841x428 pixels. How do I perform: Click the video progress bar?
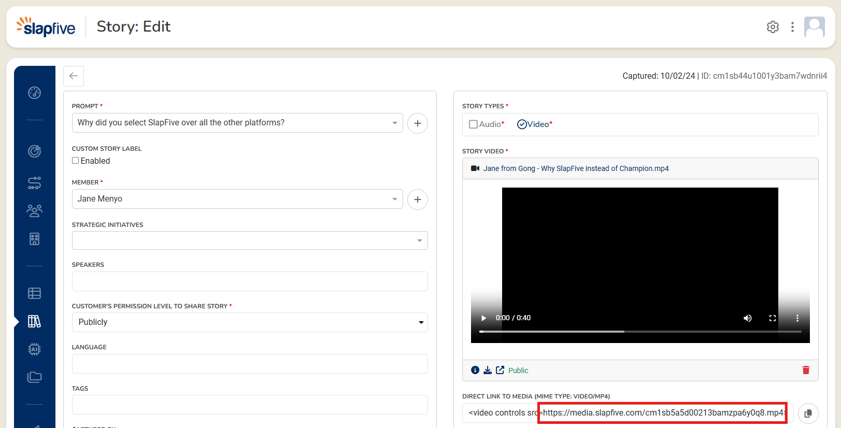tap(640, 332)
